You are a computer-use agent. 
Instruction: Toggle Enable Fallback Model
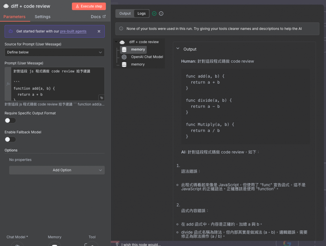point(10,139)
